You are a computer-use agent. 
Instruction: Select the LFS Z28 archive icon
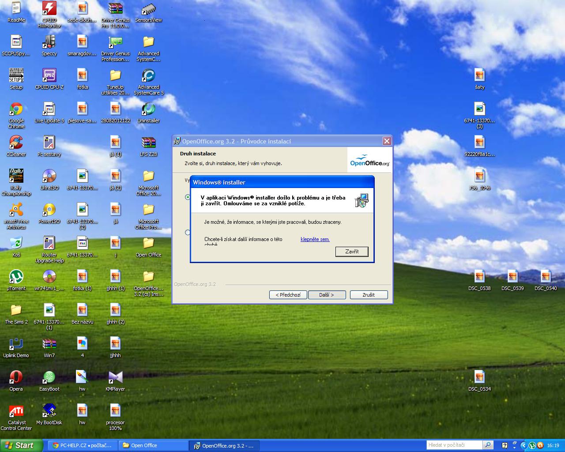point(148,146)
